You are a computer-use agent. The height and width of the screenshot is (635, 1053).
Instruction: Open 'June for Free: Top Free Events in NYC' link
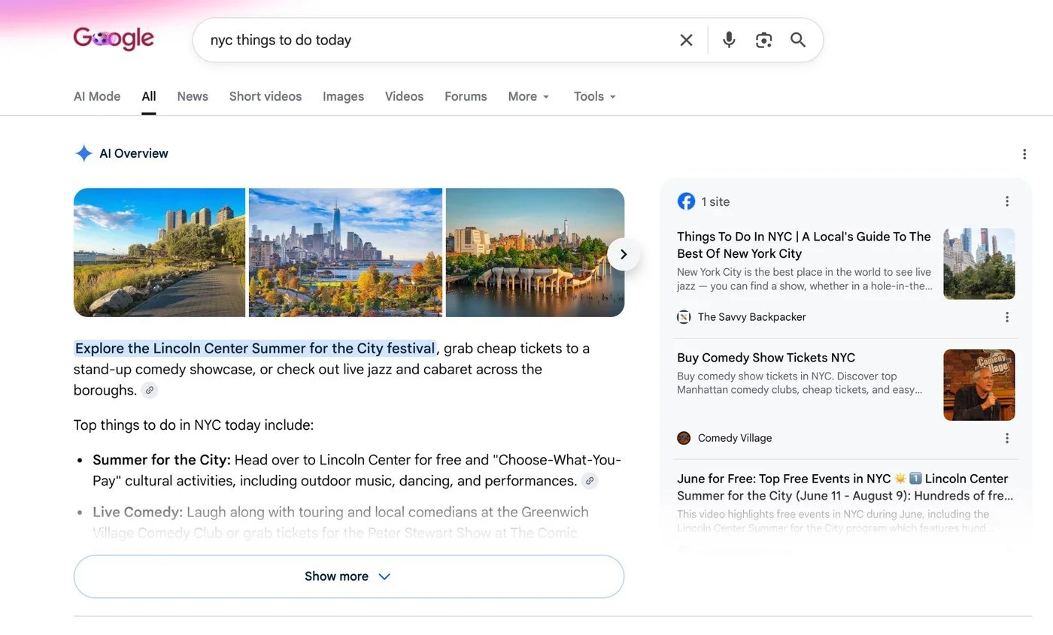(x=845, y=487)
